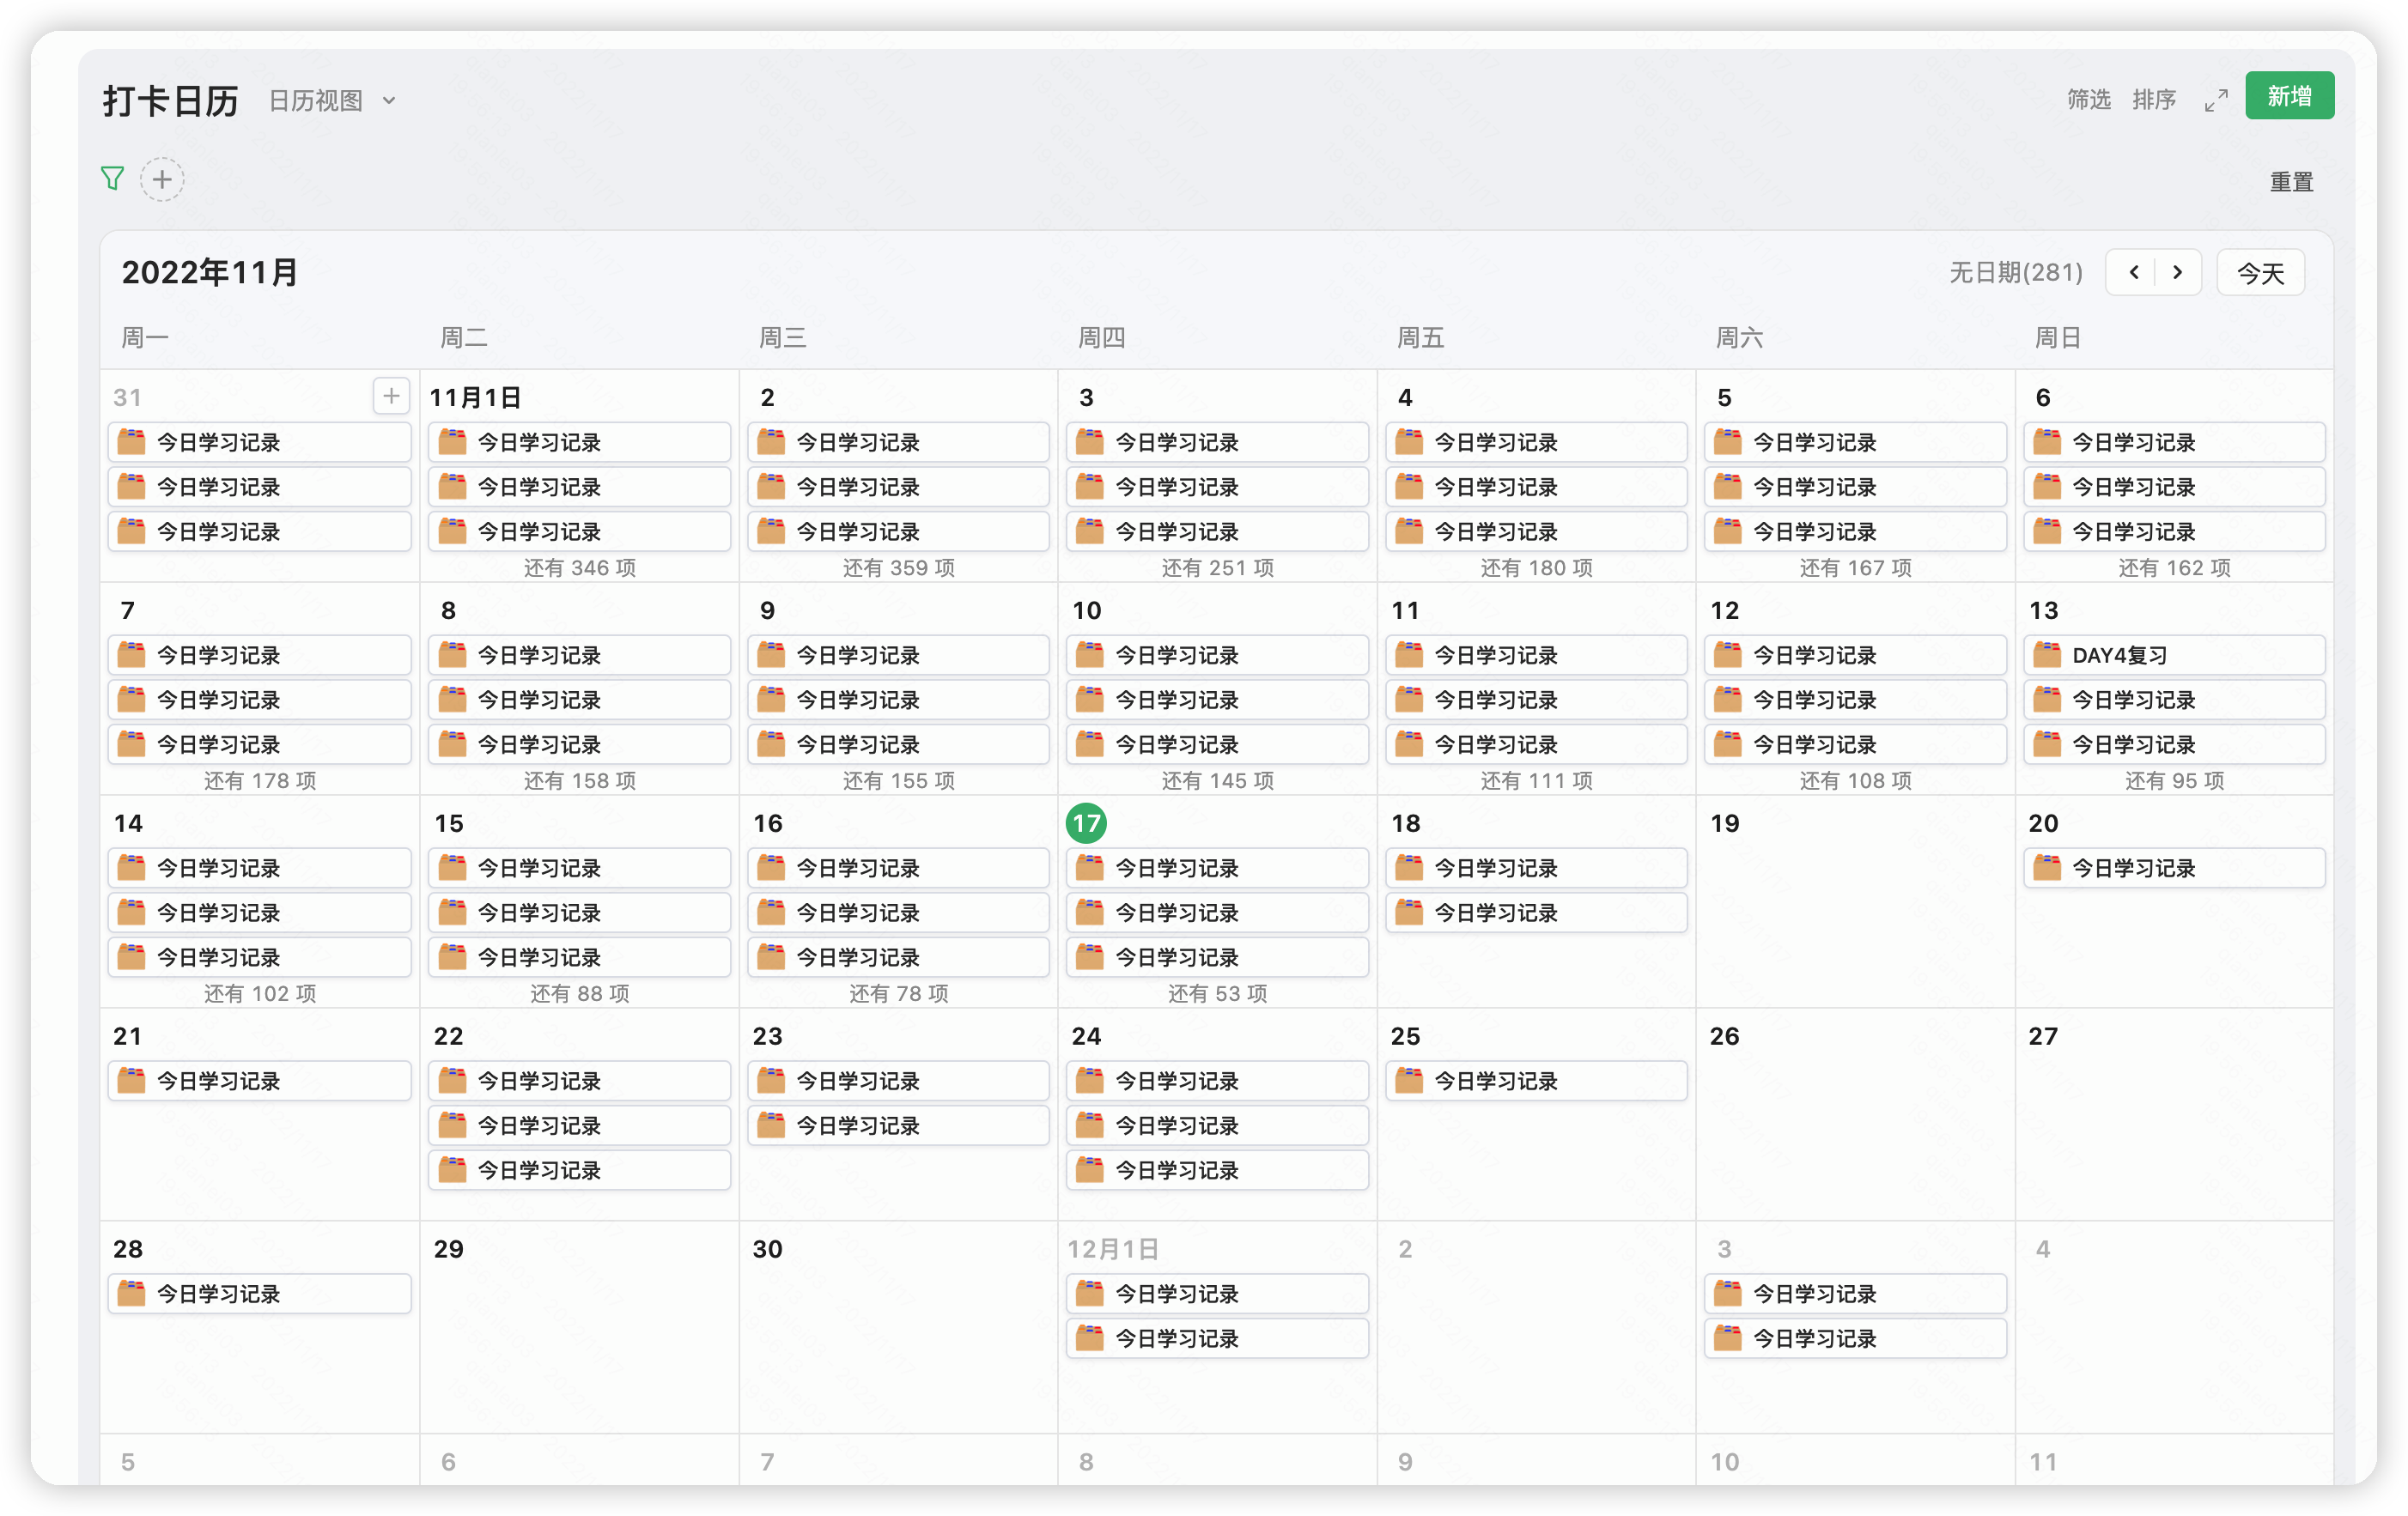Show 还有 111 项 on November 11
2408x1516 pixels.
[x=1537, y=780]
